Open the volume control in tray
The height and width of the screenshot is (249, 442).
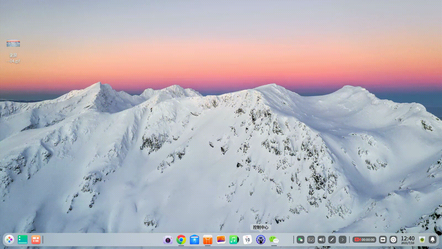click(x=322, y=240)
